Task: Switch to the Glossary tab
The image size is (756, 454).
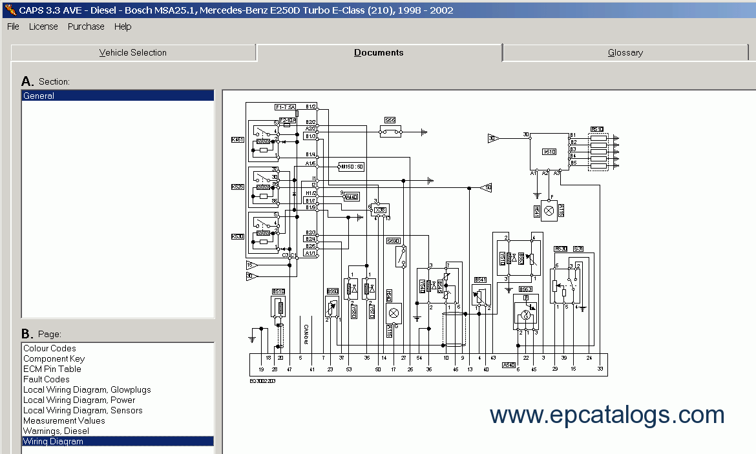Action: click(x=625, y=52)
